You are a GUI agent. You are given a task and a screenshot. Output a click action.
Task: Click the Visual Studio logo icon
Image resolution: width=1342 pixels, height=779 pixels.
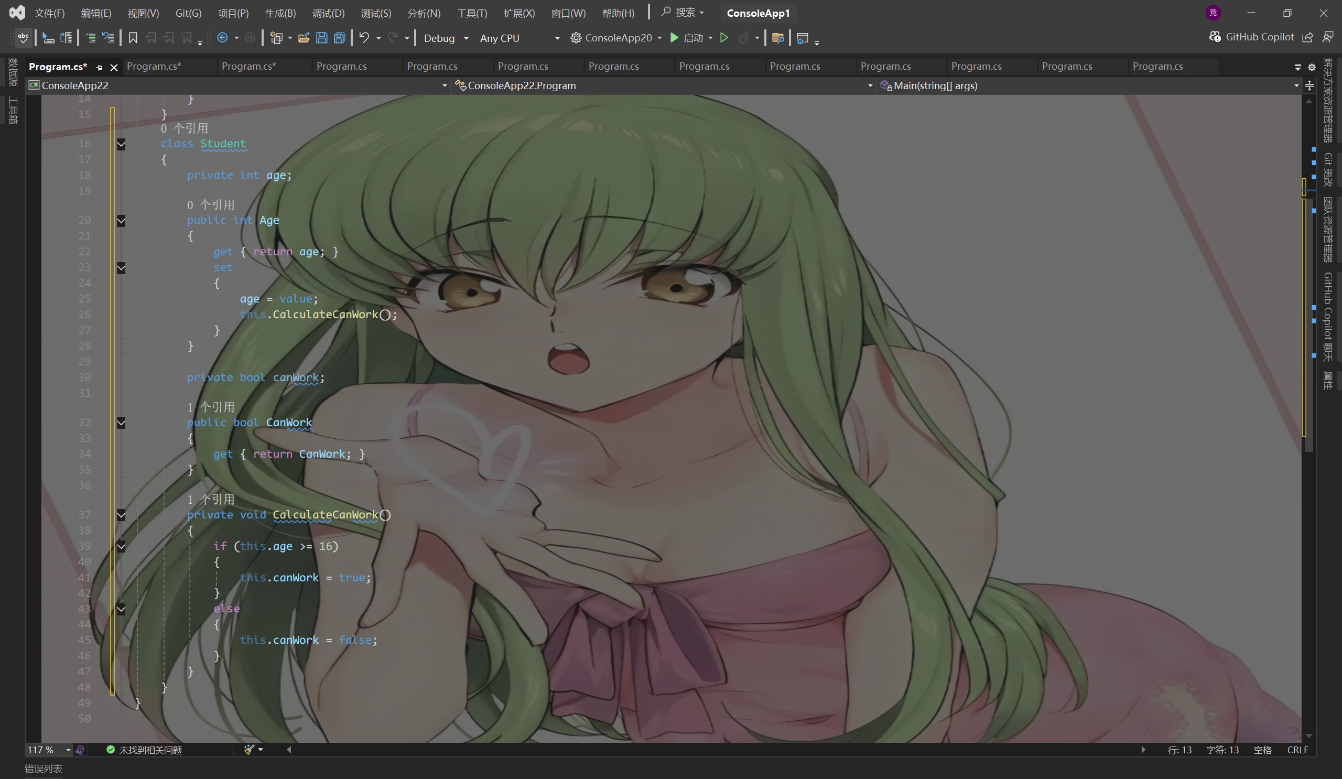coord(17,13)
